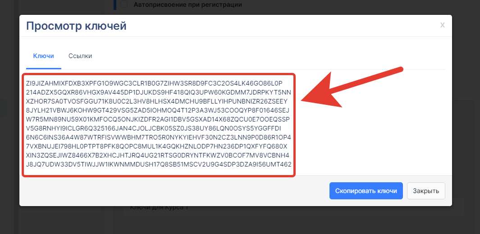This screenshot has height=234, width=480.
Task: Click the Просмотр ключей dialog title
Action: 76,26
